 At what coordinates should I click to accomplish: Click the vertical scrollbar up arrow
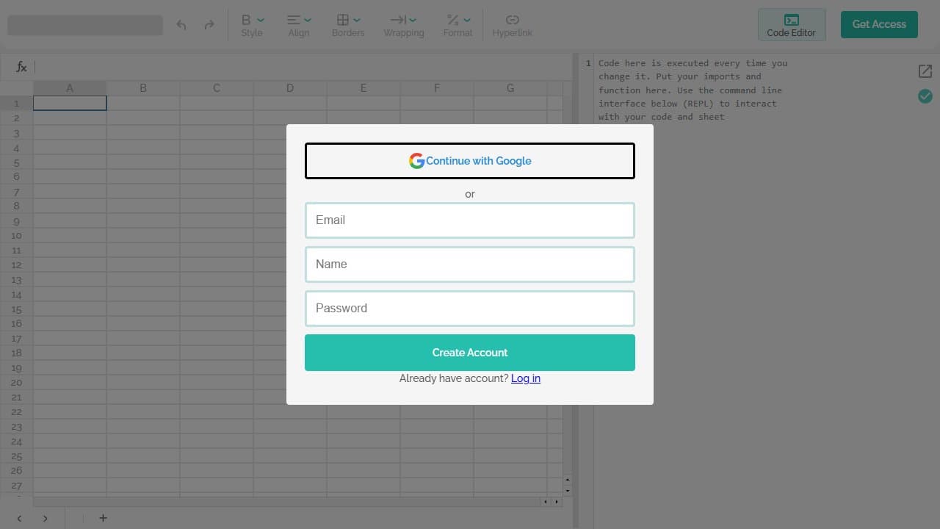(567, 480)
